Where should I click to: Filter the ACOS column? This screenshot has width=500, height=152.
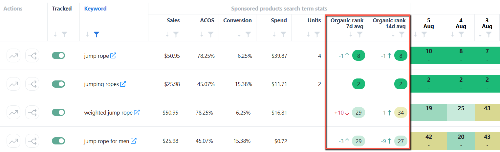[211, 34]
